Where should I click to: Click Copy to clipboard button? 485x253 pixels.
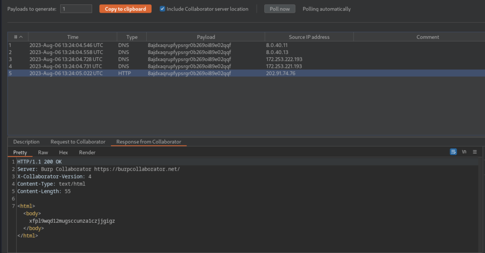pyautogui.click(x=125, y=9)
